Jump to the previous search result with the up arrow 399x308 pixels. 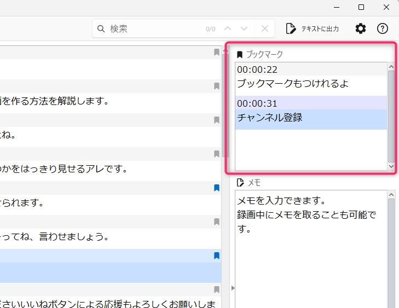pyautogui.click(x=228, y=28)
